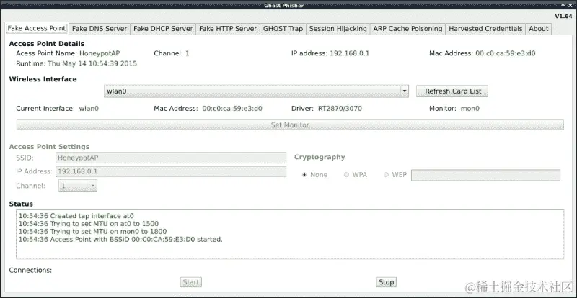The image size is (577, 298).
Task: Open the About tab
Action: tap(539, 29)
